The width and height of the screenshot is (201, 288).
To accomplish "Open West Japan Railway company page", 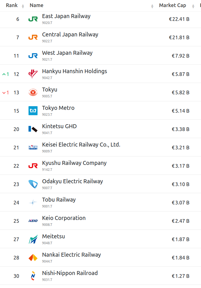I will pos(67,53).
